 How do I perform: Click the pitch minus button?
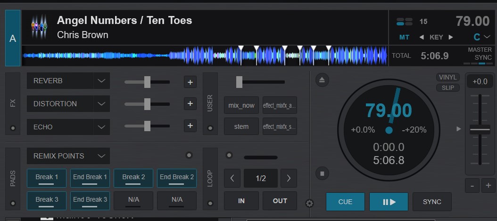click(472, 186)
